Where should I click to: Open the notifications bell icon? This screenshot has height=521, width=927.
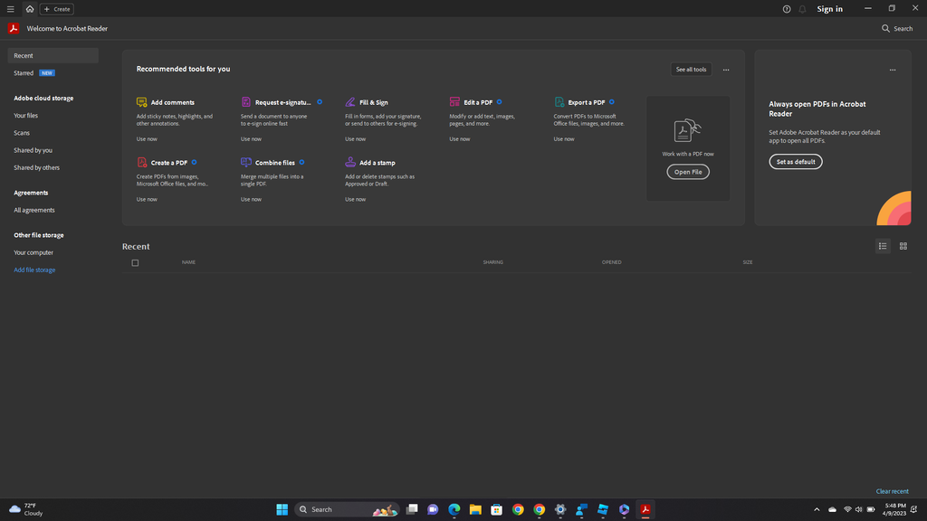click(x=802, y=9)
